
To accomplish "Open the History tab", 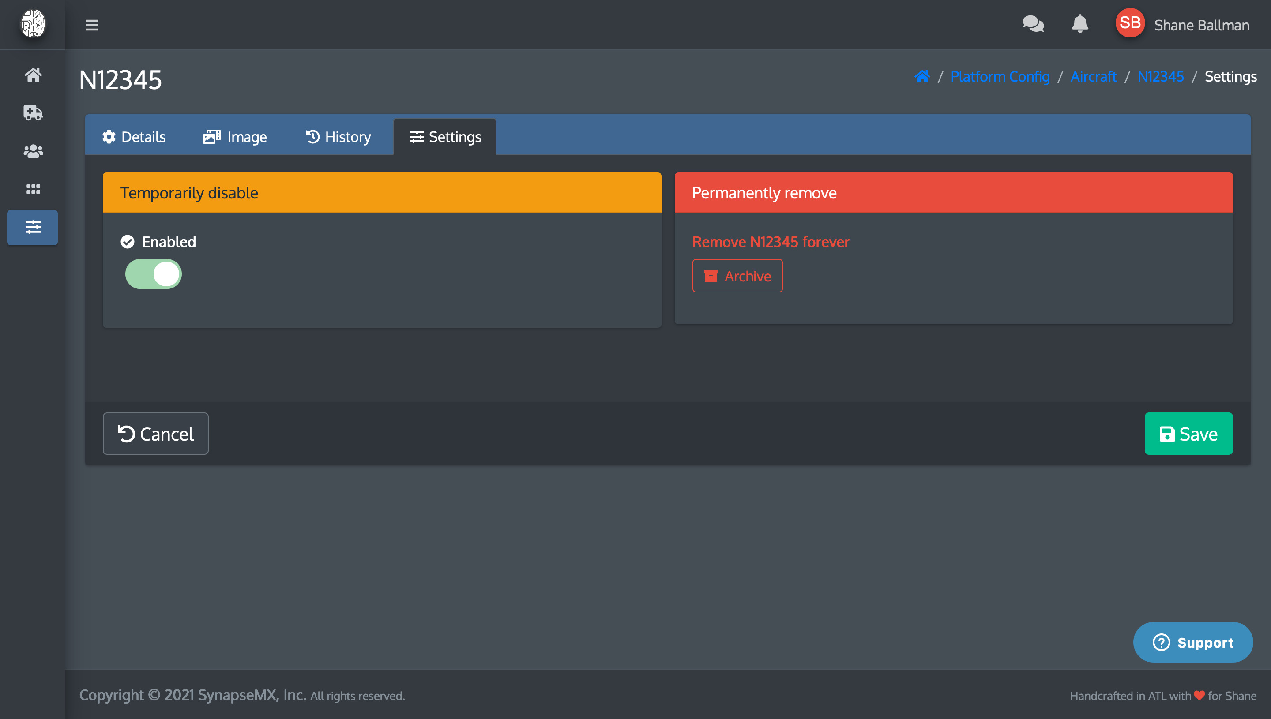I will [338, 137].
